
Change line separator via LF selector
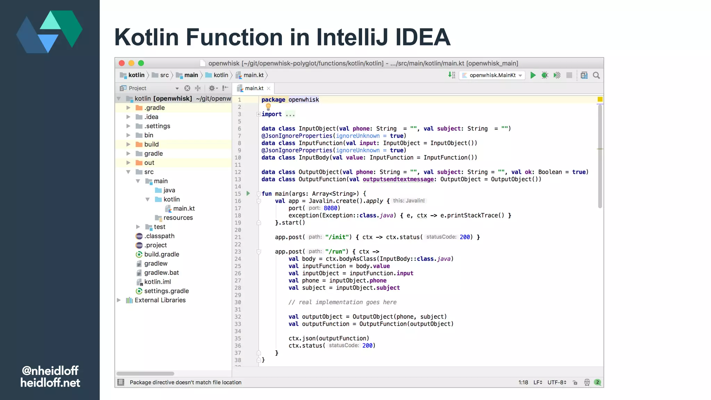click(538, 382)
